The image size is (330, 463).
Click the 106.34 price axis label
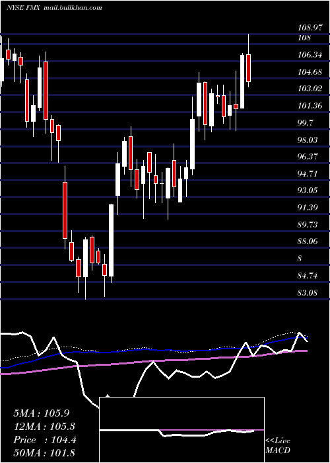coord(310,55)
